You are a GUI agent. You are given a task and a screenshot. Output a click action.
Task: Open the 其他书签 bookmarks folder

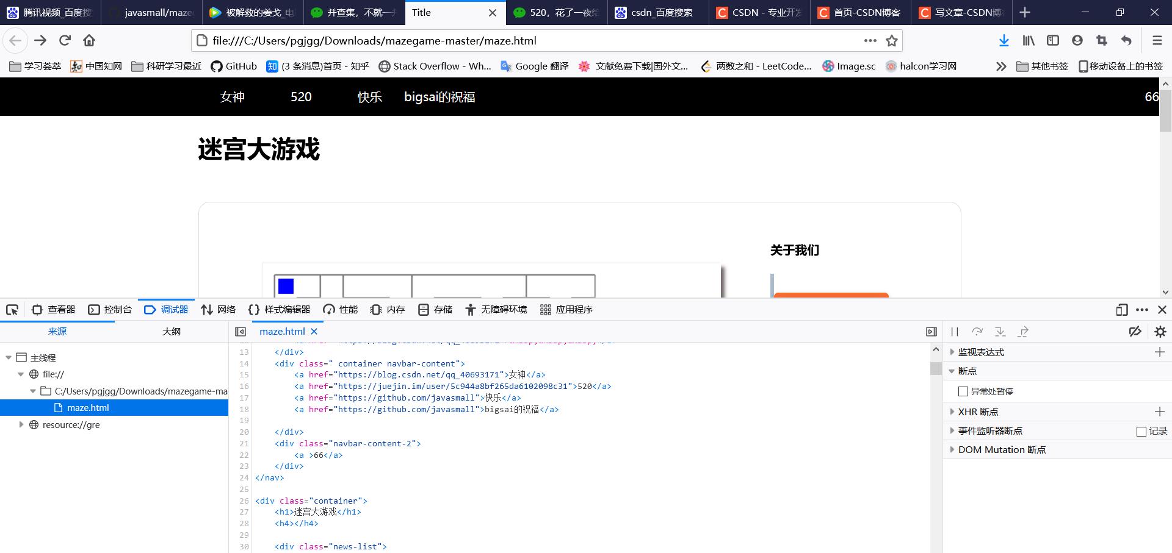coord(1042,66)
